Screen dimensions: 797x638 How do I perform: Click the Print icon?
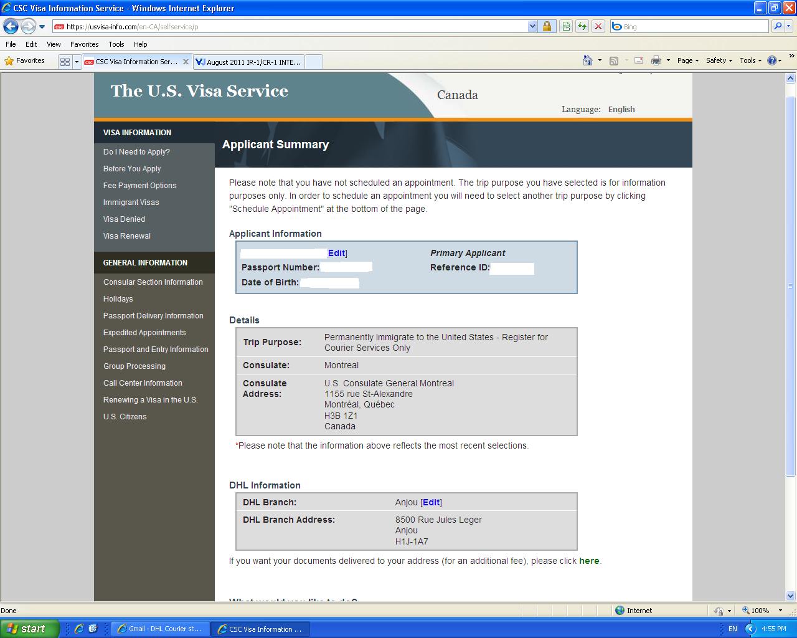[x=656, y=60]
